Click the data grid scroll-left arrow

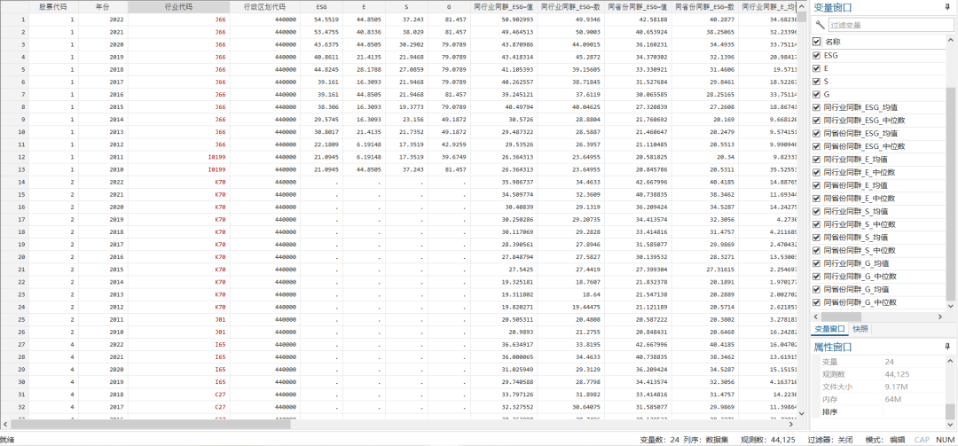5,424
